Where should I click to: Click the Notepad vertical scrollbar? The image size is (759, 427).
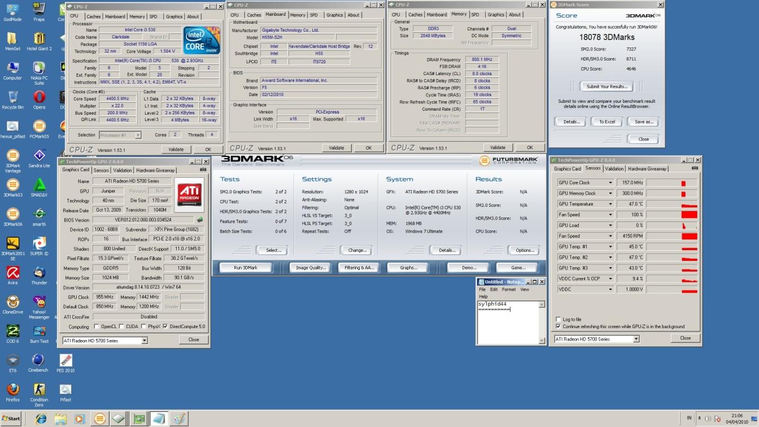pyautogui.click(x=543, y=323)
